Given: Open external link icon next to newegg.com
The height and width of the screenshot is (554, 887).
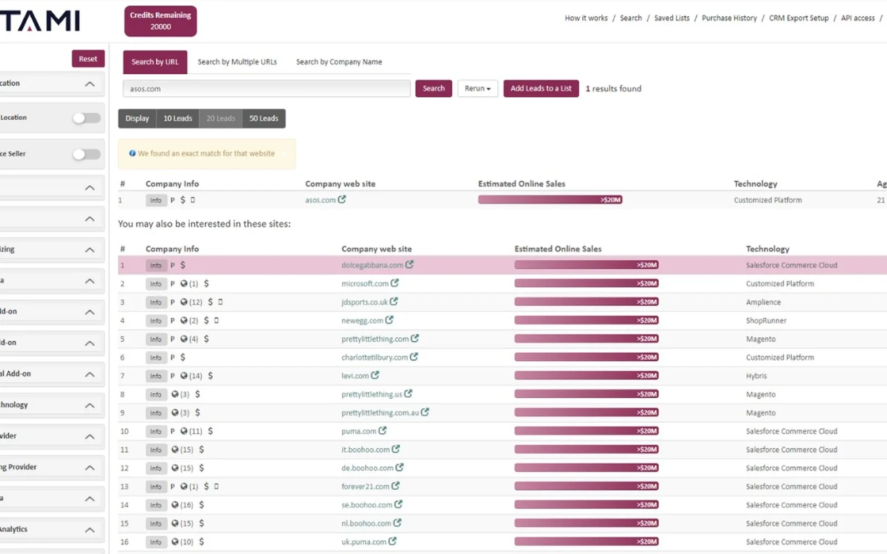Looking at the screenshot, I should (389, 320).
